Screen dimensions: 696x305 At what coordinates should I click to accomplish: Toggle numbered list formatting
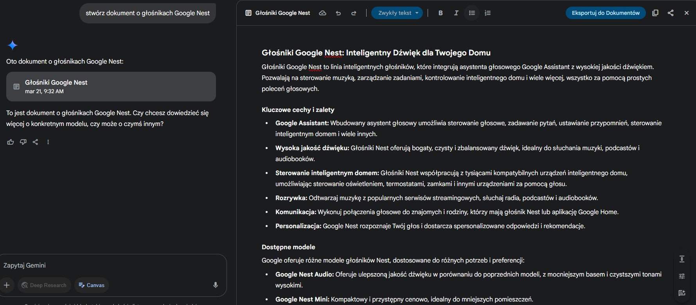(x=487, y=13)
